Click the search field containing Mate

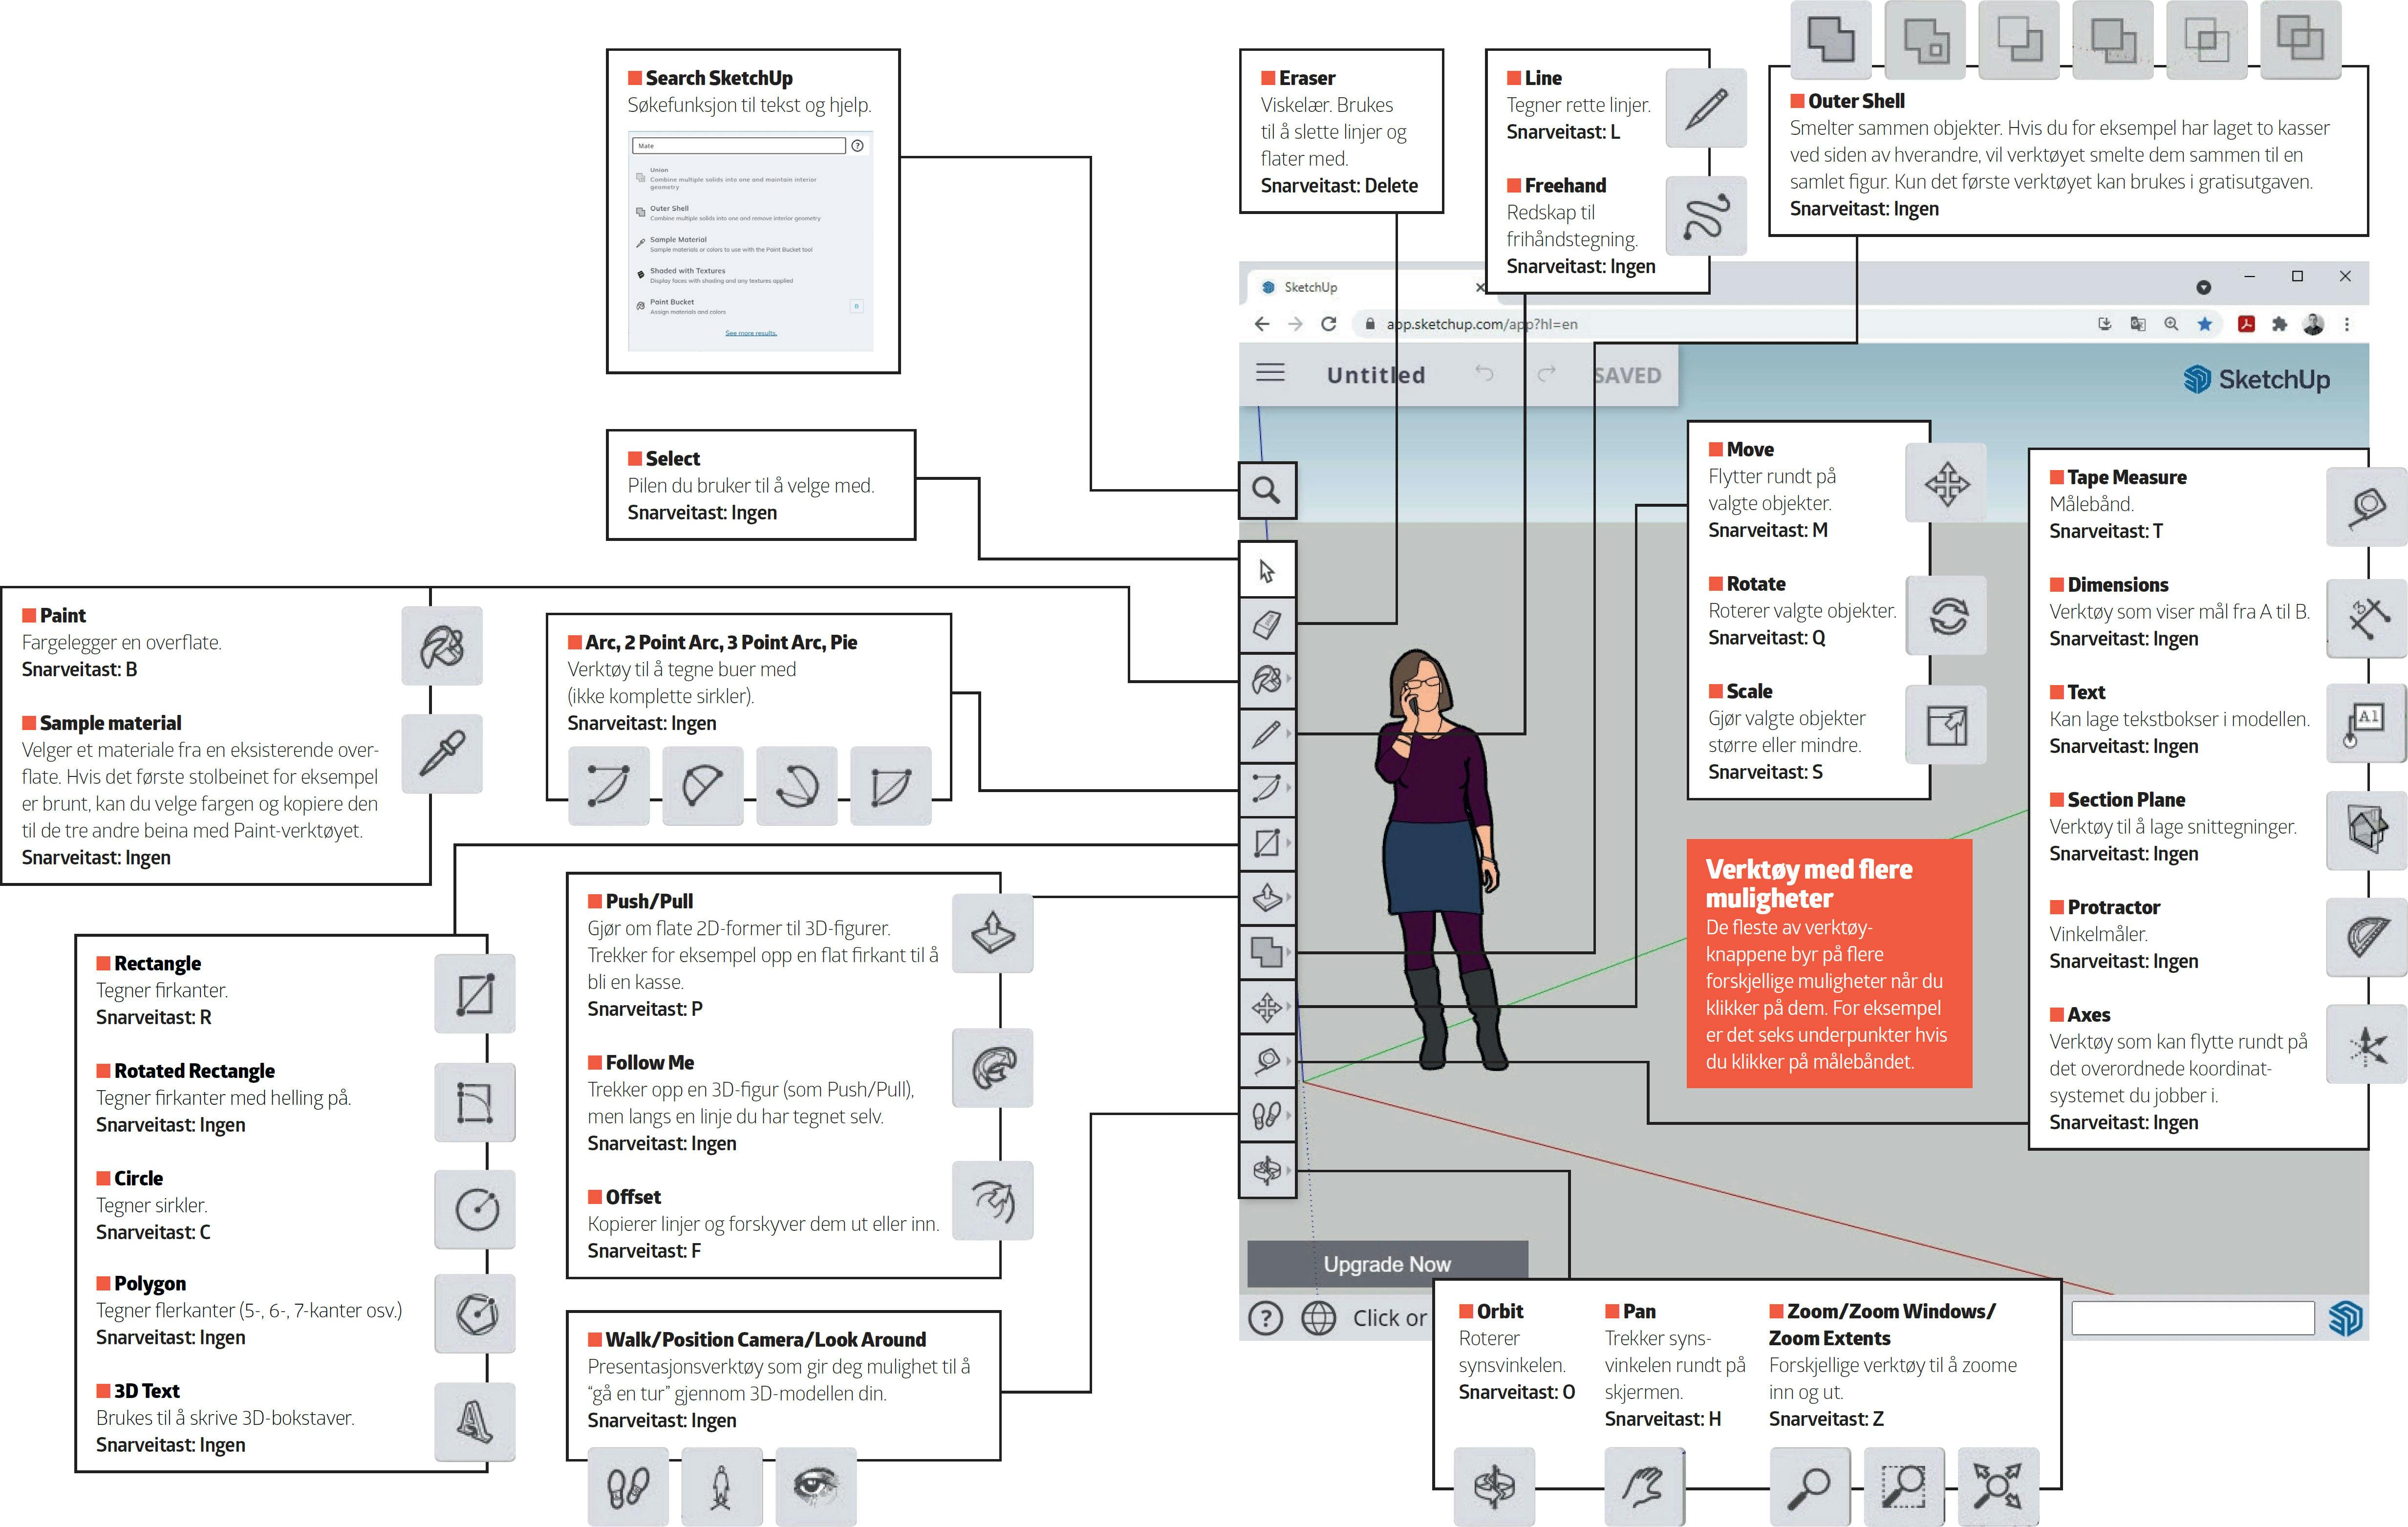pyautogui.click(x=740, y=146)
